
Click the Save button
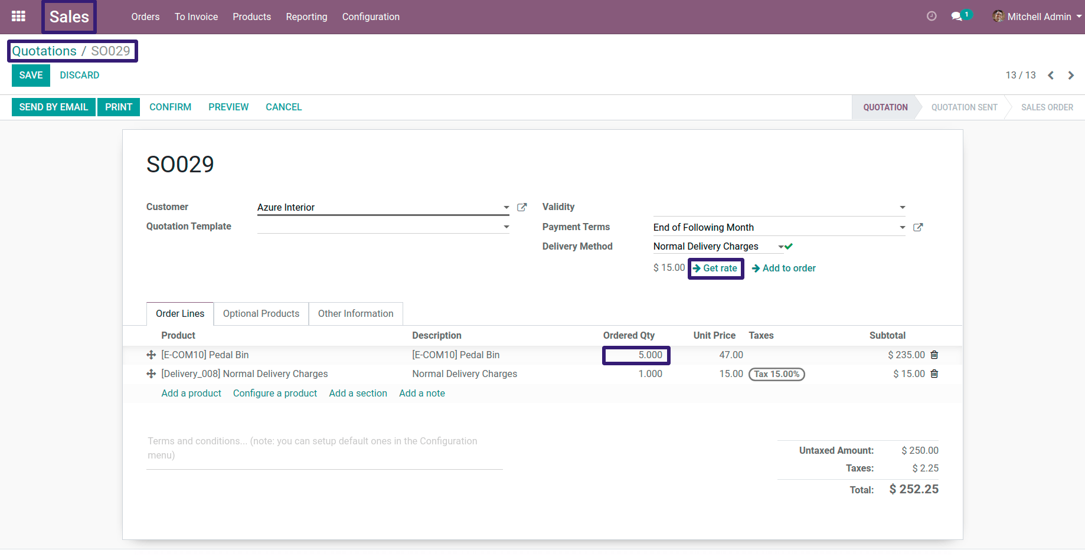point(31,76)
